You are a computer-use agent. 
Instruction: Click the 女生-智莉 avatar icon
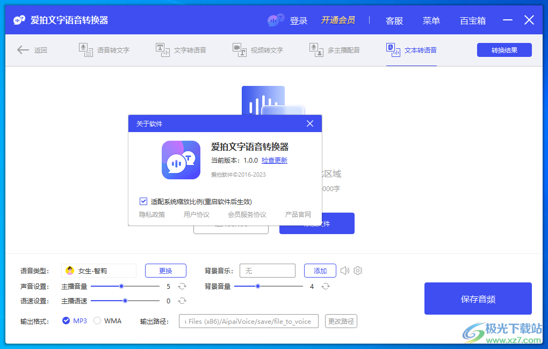point(70,271)
